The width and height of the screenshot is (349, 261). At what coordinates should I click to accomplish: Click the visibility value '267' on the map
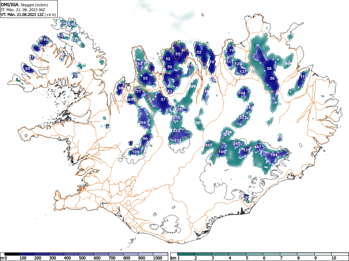coord(209,145)
